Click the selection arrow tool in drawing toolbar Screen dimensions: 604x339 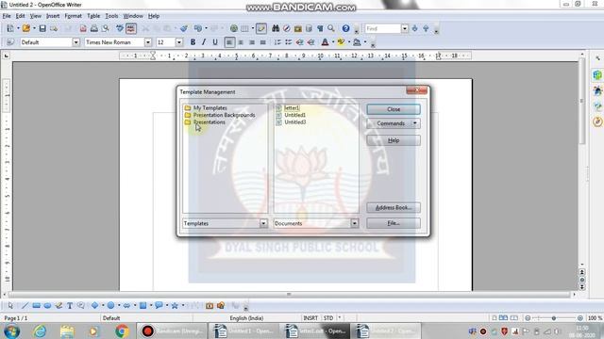click(10, 305)
